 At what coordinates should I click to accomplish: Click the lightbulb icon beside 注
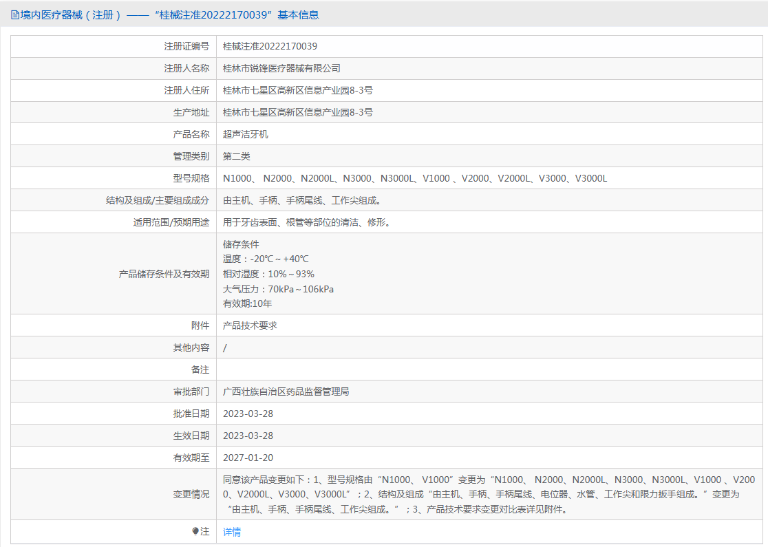coord(195,531)
